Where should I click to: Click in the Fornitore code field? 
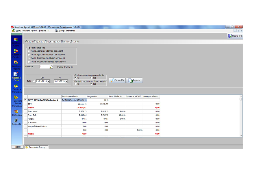(x=44, y=67)
